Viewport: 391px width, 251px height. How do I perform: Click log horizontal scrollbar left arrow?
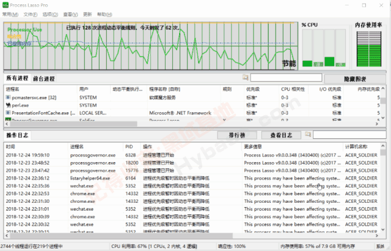click(7, 235)
